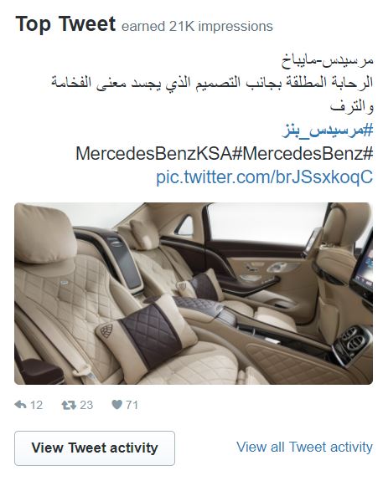This screenshot has width=383, height=486.
Task: Open the pic.twitter.com/brJSsxkoqC link
Action: pyautogui.click(x=264, y=177)
